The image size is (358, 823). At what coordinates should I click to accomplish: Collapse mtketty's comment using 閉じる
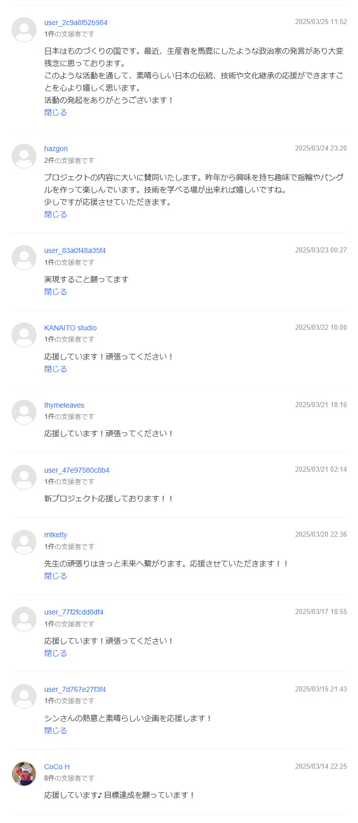click(x=55, y=576)
